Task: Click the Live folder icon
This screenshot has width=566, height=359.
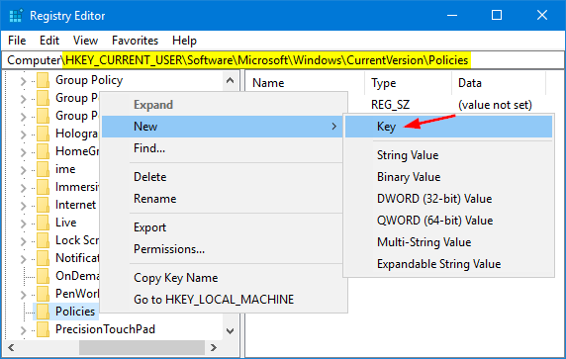Action: point(43,223)
